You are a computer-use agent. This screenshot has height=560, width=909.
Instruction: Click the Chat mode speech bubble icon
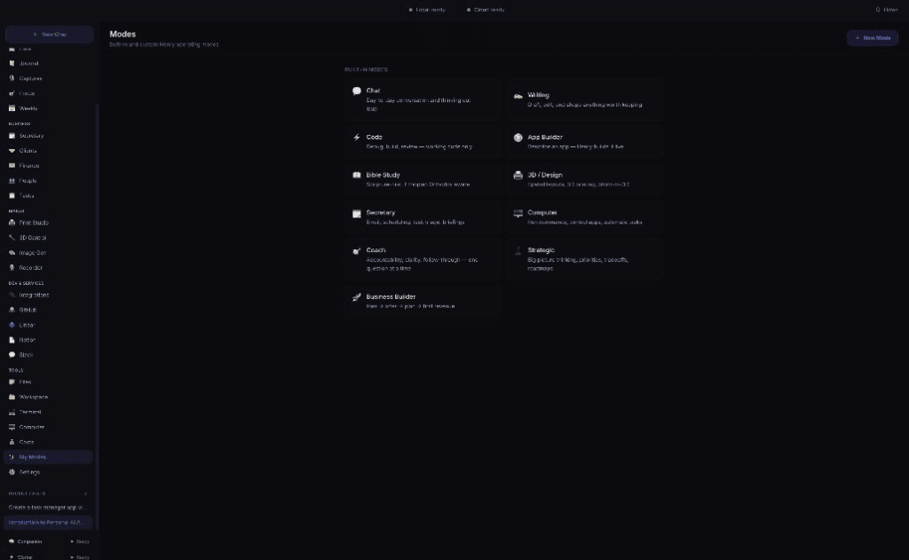357,91
